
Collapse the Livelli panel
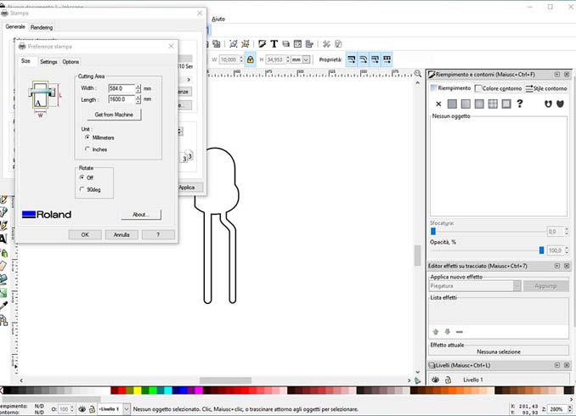click(557, 365)
